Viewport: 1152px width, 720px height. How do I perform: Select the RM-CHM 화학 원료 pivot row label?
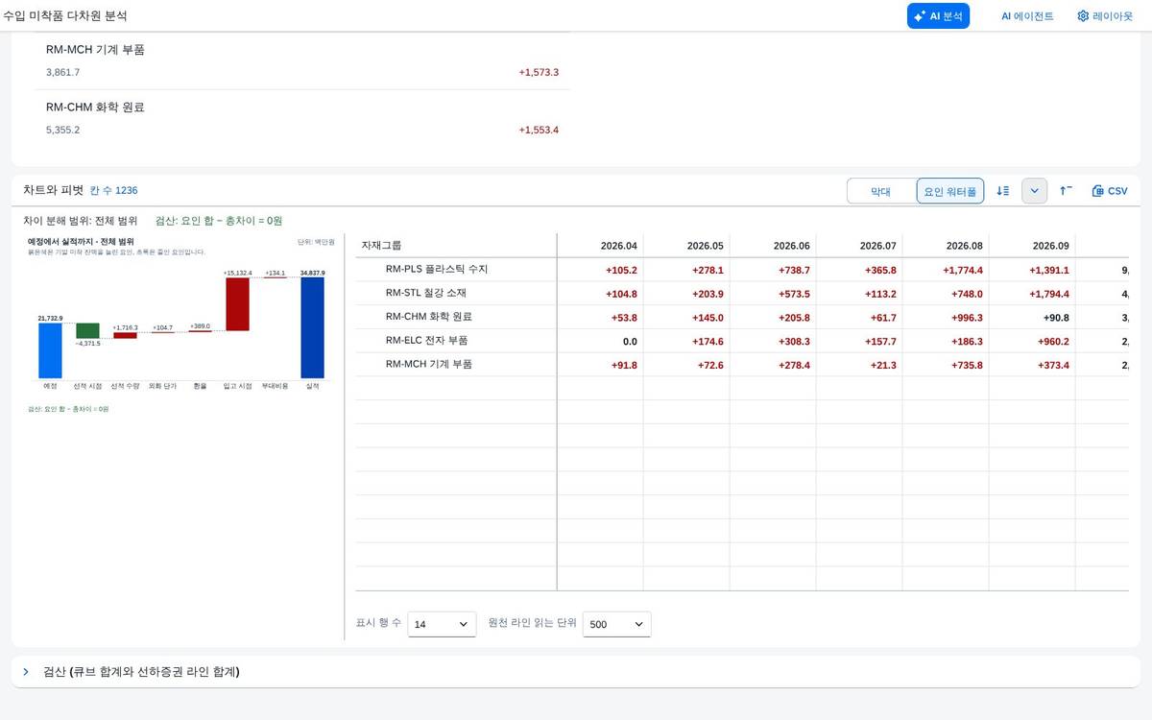429,317
